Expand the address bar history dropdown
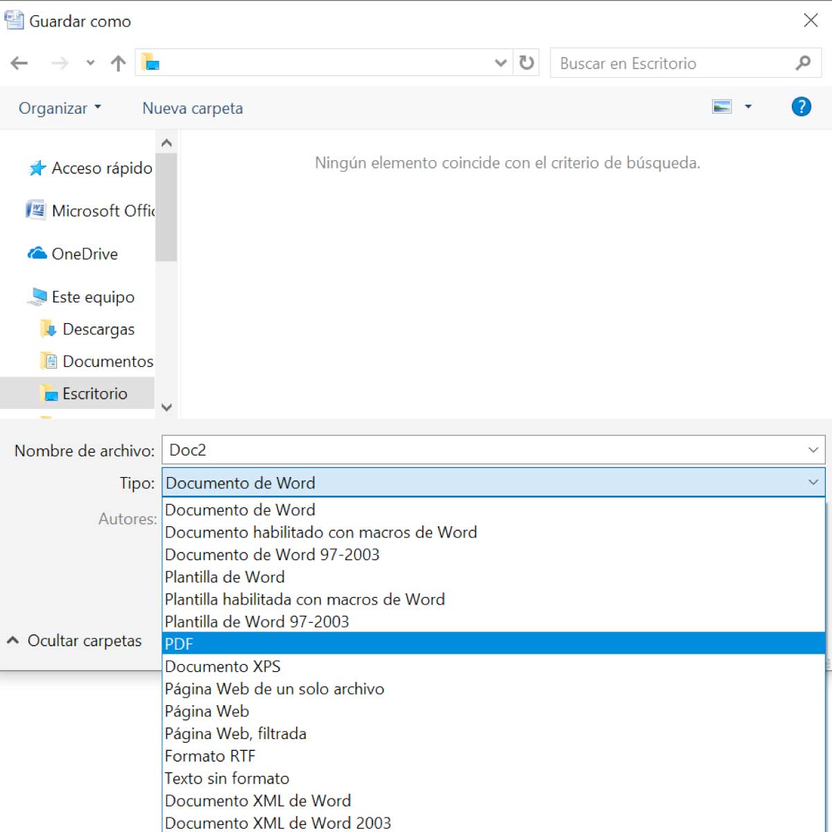832x832 pixels. click(501, 63)
